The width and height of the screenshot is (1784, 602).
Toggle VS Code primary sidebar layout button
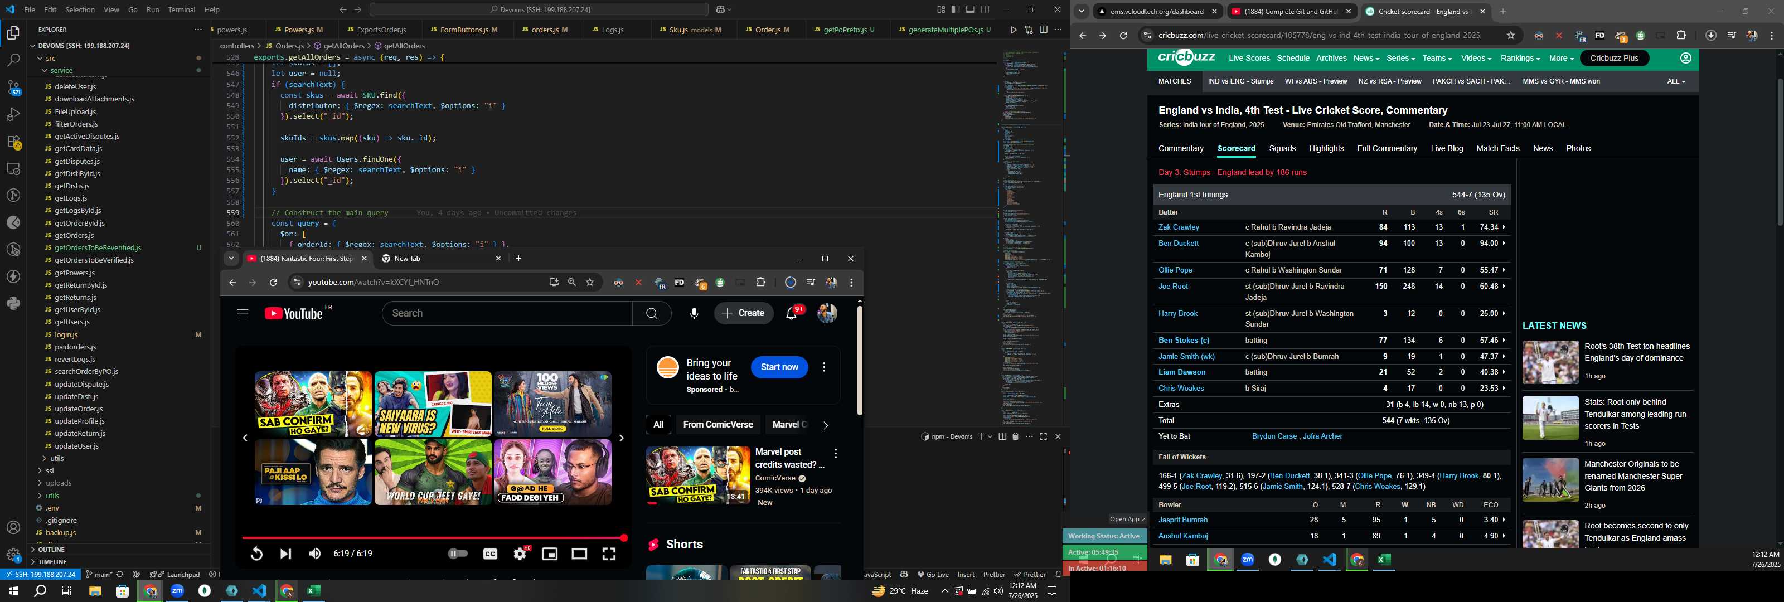coord(956,9)
